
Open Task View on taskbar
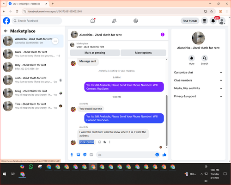13,174
